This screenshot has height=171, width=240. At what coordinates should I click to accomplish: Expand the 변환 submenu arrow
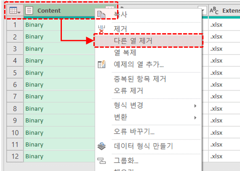pyautogui.click(x=195, y=117)
